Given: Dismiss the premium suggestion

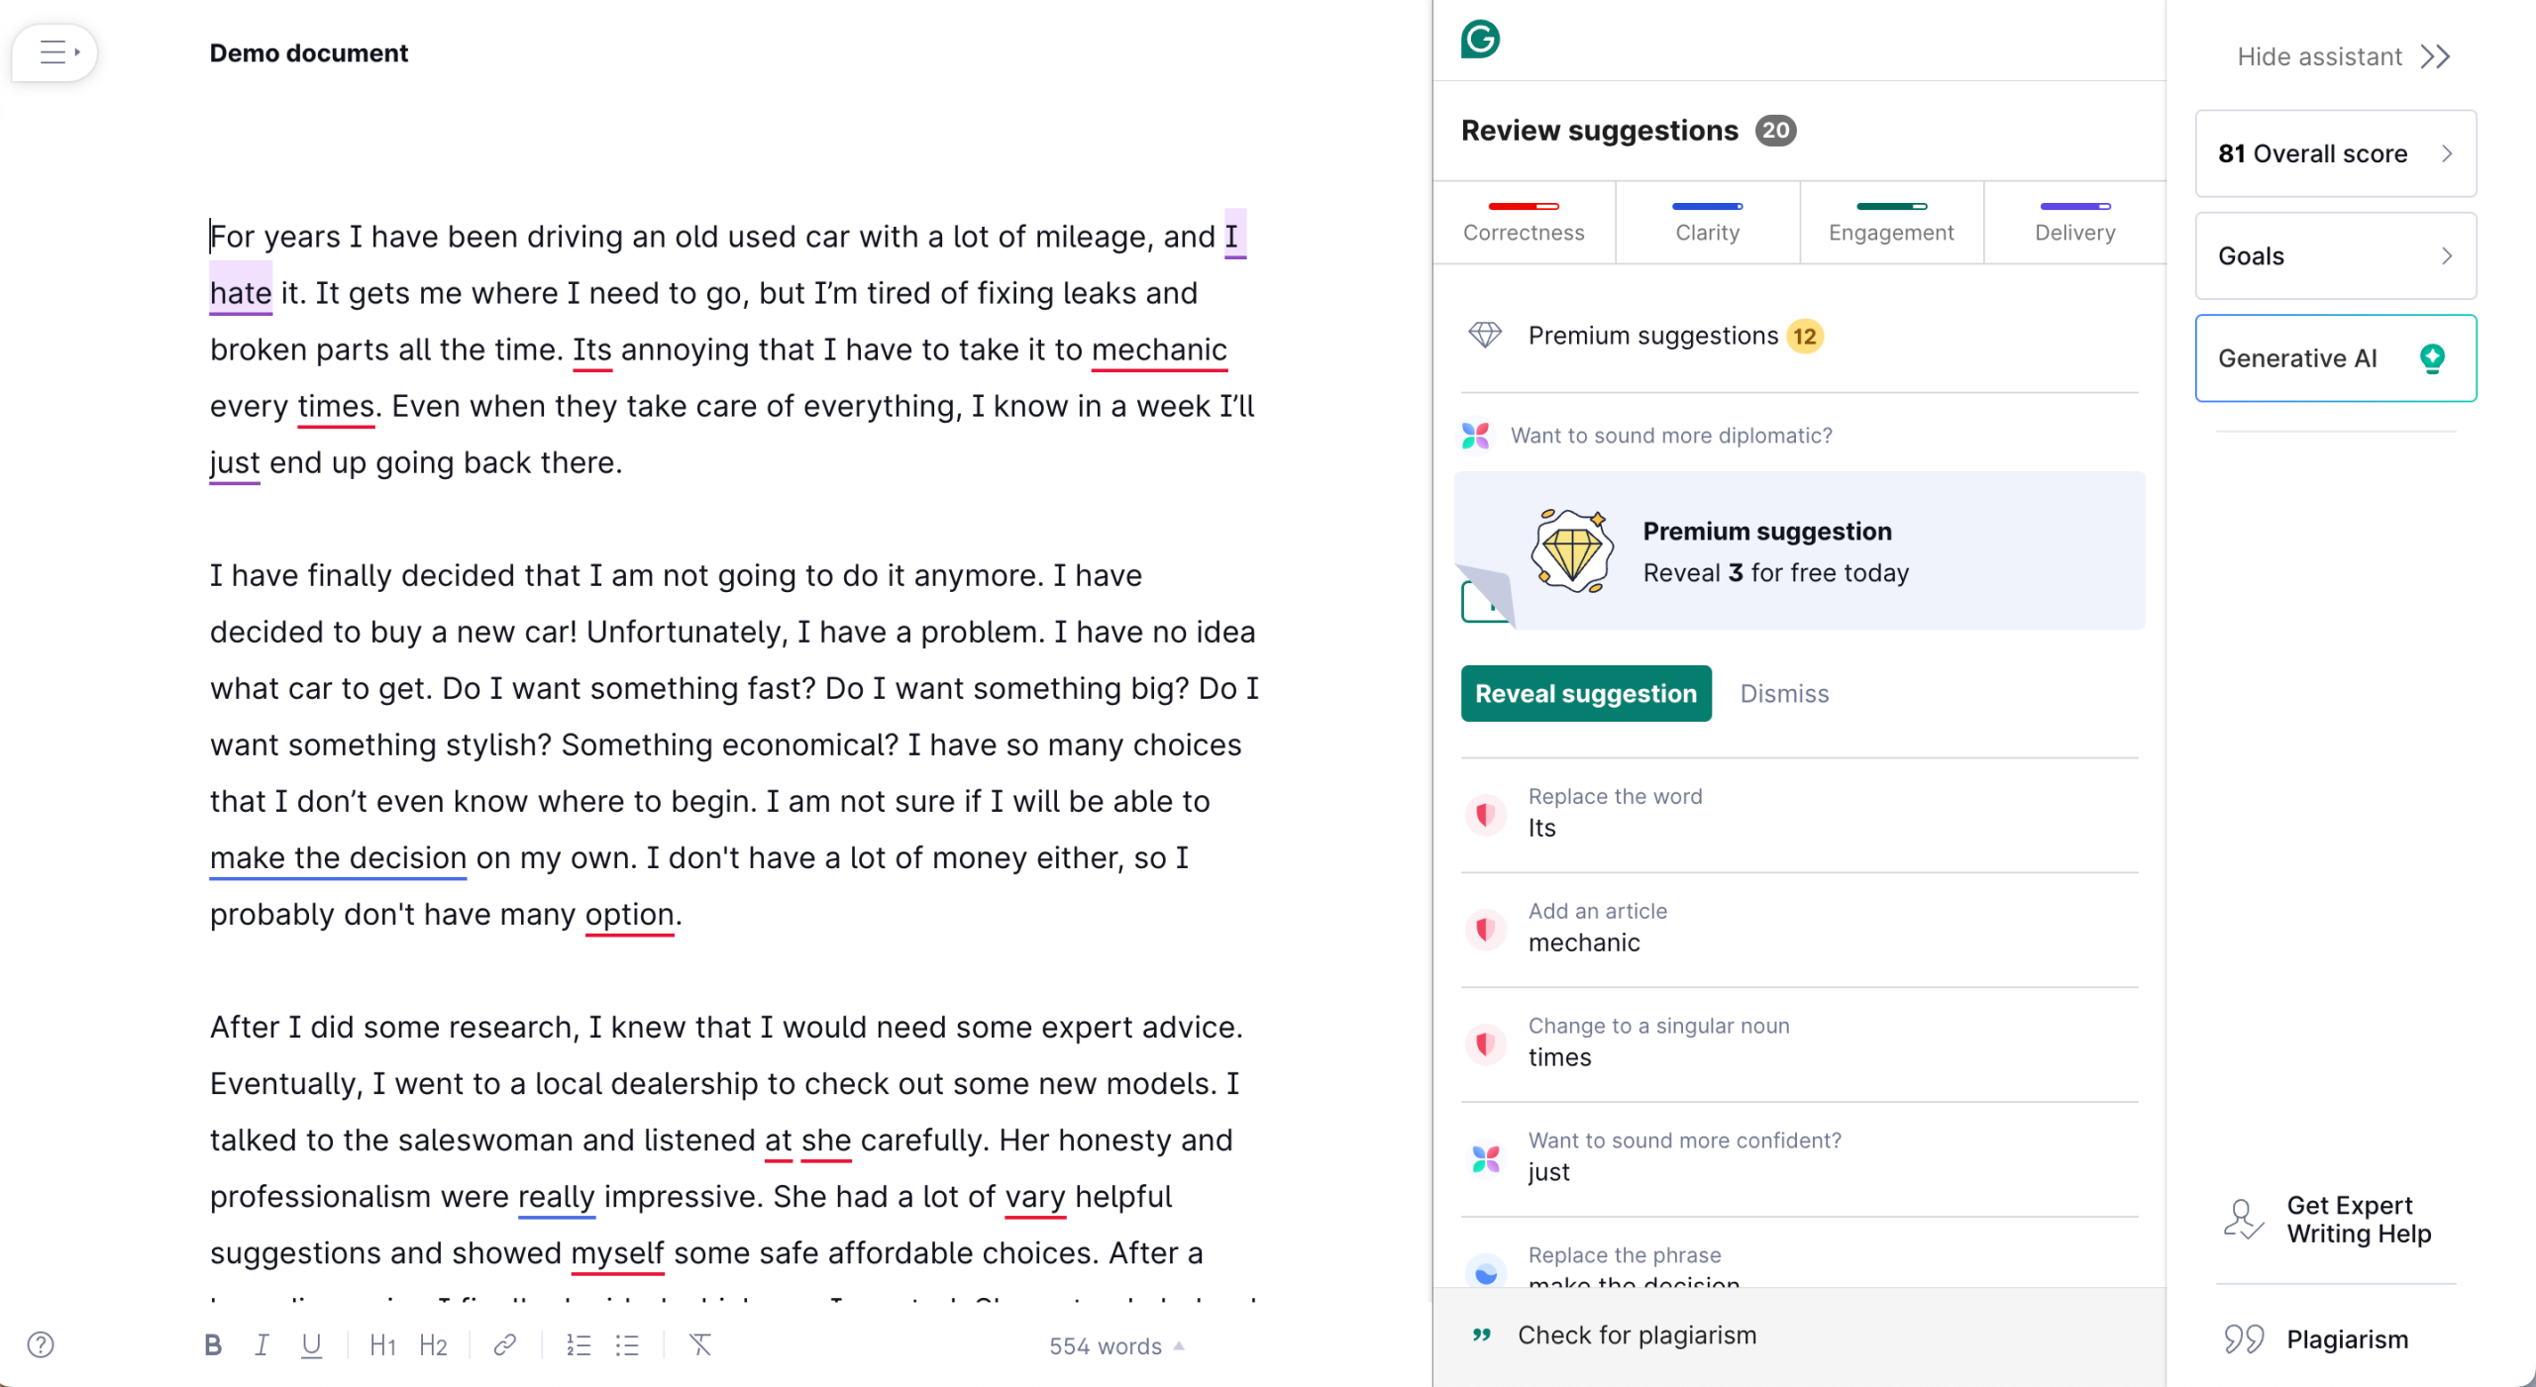Looking at the screenshot, I should 1784,694.
